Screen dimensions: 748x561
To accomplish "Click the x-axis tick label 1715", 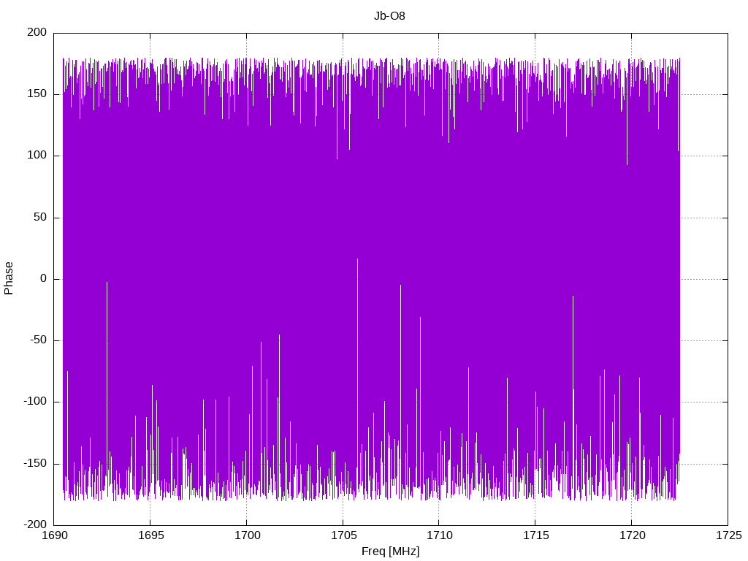I will pos(535,535).
